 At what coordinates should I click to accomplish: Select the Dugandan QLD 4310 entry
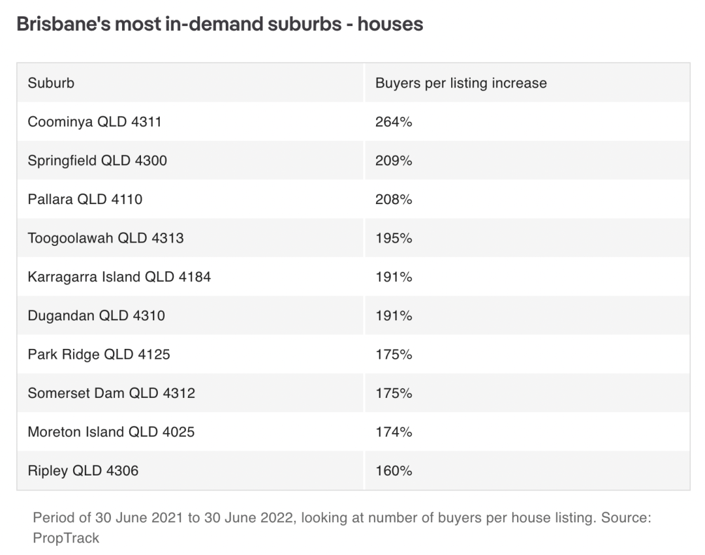(x=96, y=315)
